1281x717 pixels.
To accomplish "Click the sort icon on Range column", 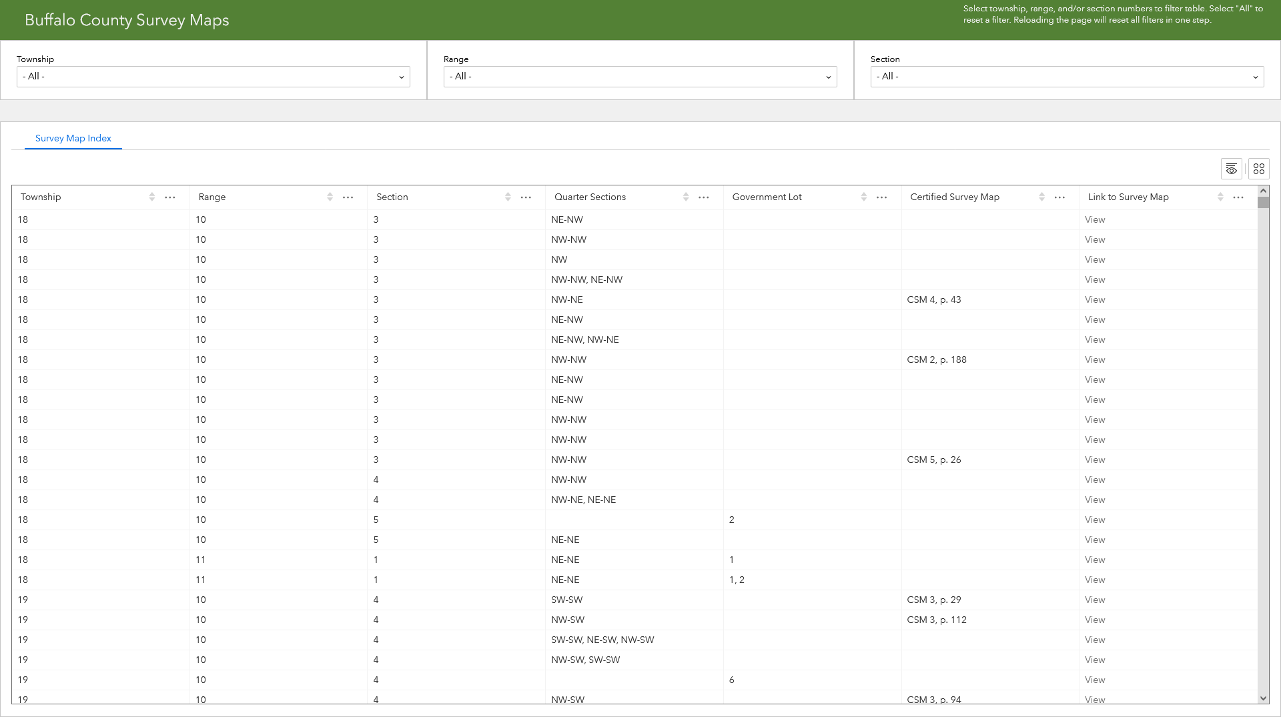I will click(x=330, y=197).
